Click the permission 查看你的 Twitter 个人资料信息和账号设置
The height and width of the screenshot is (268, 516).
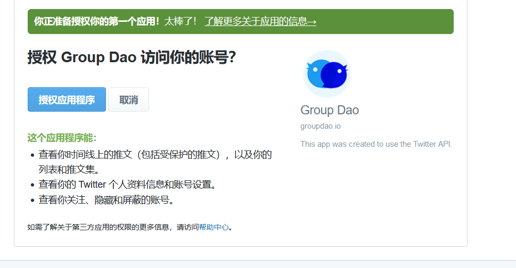click(127, 185)
